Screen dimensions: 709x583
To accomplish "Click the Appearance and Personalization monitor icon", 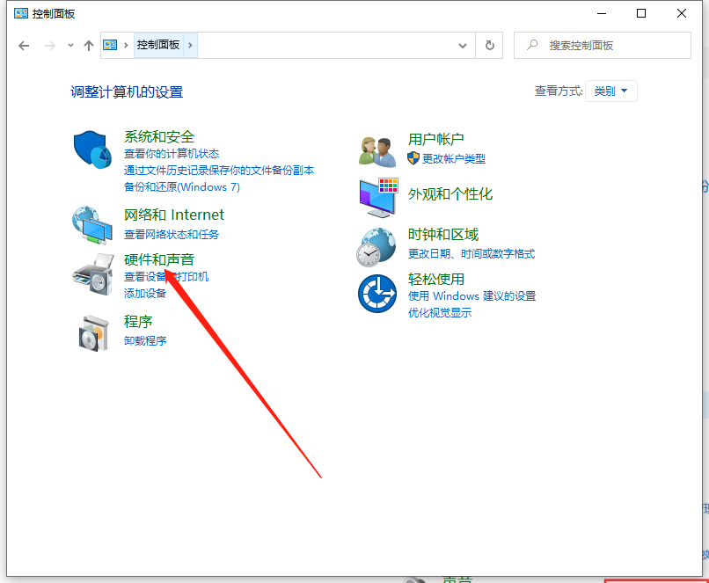I will [378, 197].
